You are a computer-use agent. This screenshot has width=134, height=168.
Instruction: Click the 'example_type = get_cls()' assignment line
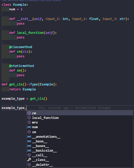point(25,99)
